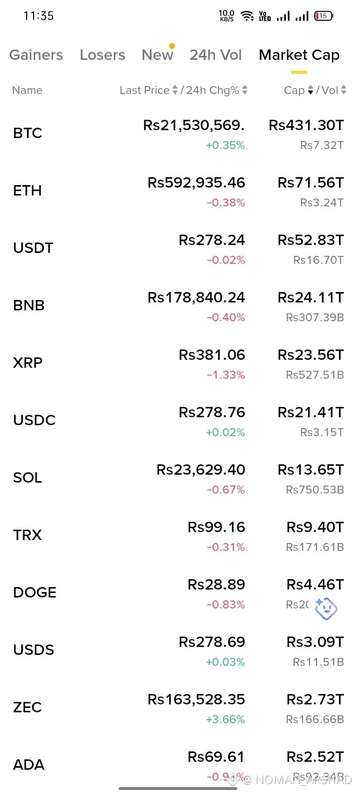Viewport: 356px width, 792px height.
Task: Sort by Last Price arrows
Action: click(175, 90)
